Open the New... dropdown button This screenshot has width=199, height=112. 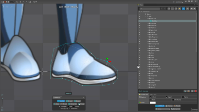pos(163,109)
